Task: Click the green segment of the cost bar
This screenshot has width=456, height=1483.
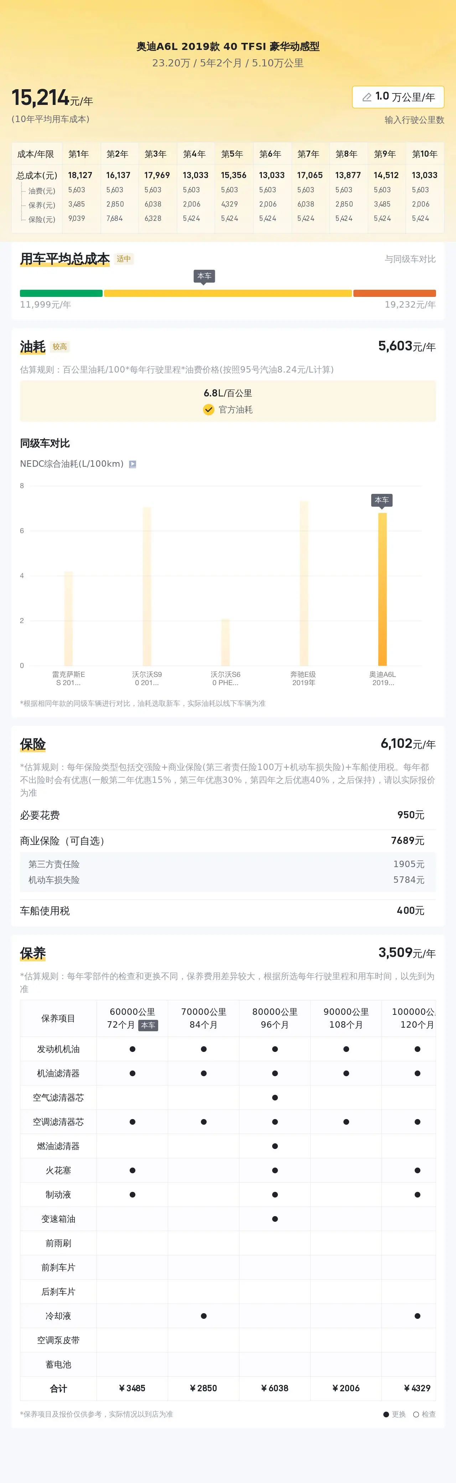Action: tap(61, 293)
